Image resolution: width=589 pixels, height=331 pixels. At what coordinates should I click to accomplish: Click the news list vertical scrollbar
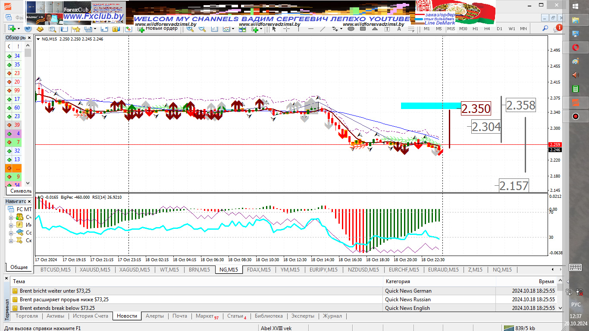(560, 294)
